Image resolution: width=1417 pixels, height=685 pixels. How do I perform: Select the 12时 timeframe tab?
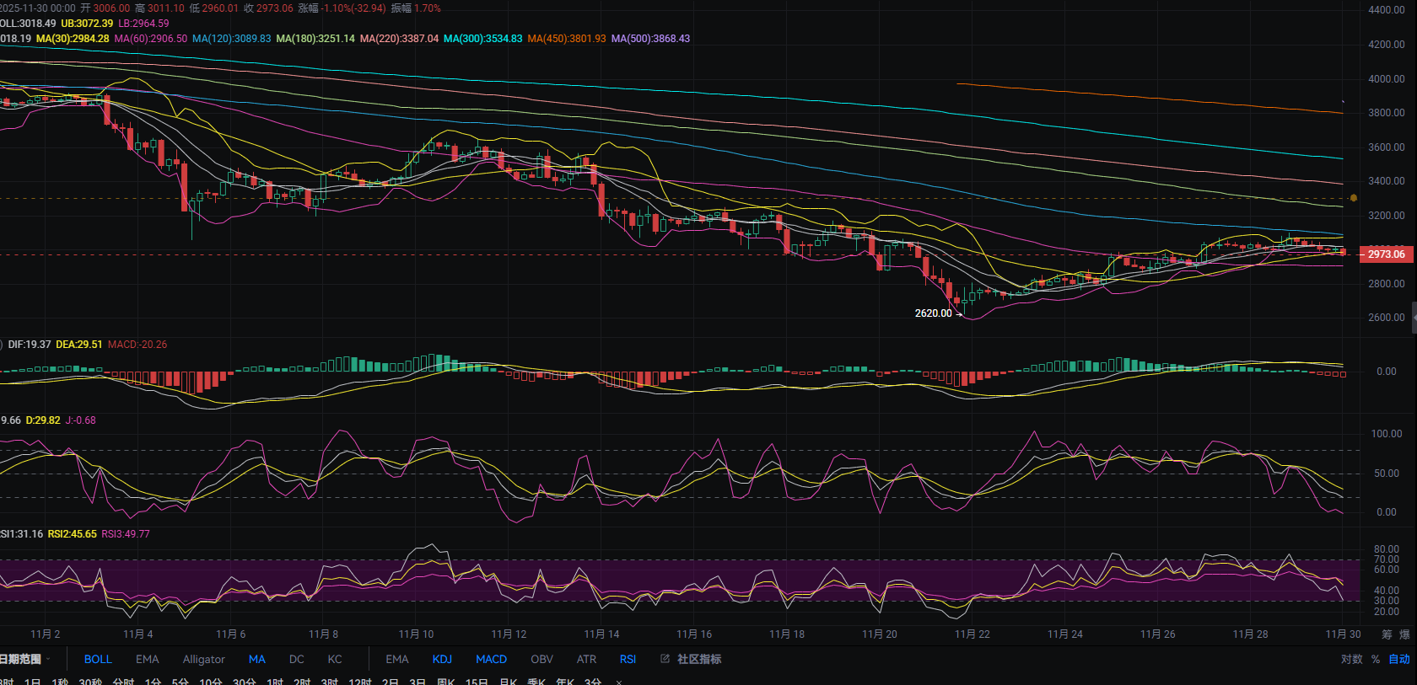pyautogui.click(x=360, y=682)
